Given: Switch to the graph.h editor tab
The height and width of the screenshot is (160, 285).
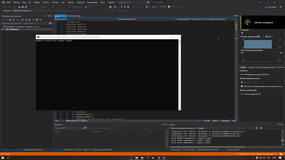Looking at the screenshot, I should 58,16.
